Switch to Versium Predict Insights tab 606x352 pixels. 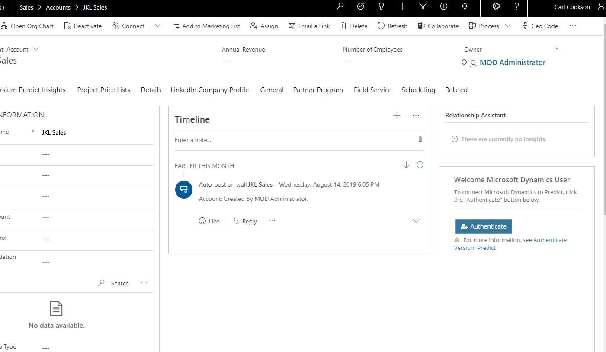point(33,90)
